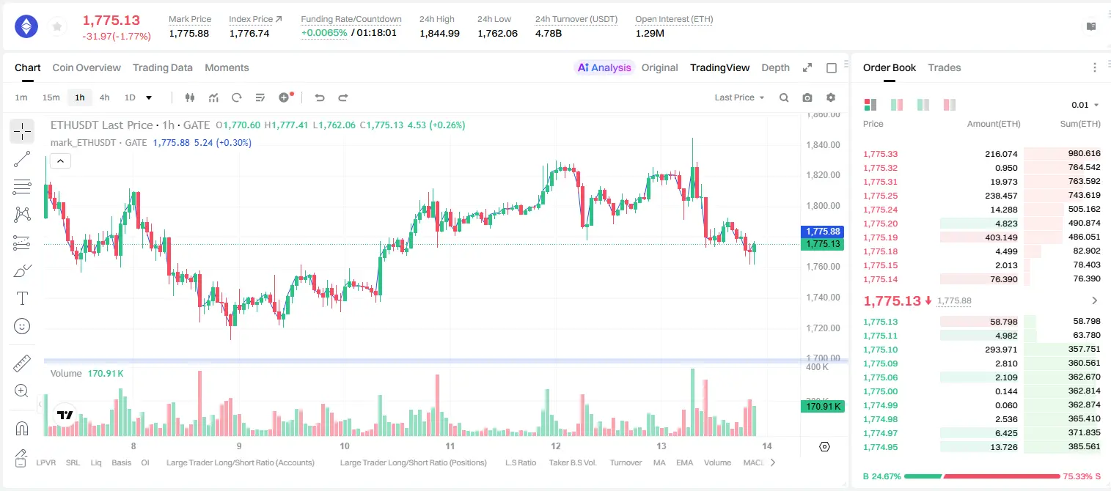Click the AI Analysis button

point(604,67)
